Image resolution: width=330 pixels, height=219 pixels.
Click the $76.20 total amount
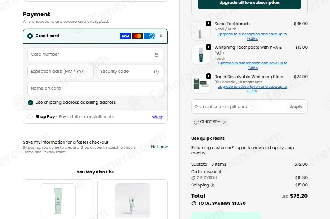click(299, 196)
